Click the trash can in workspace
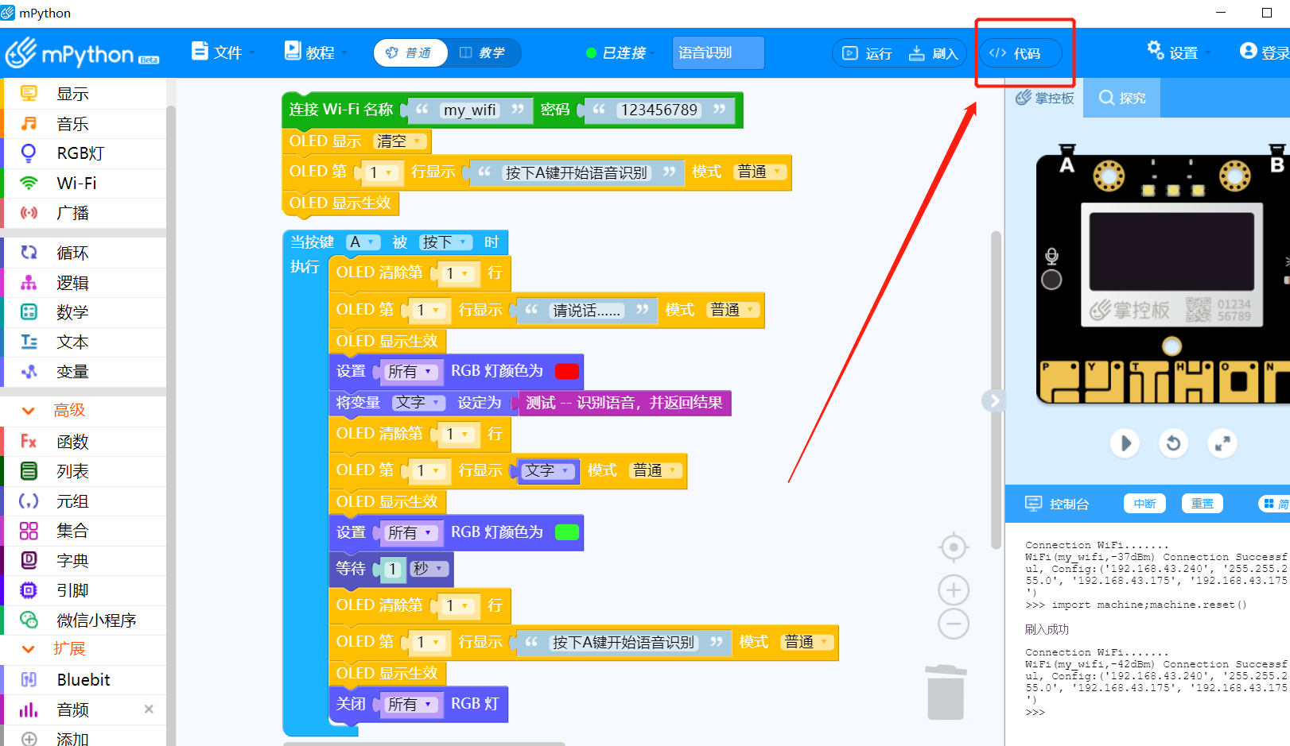 coord(946,692)
